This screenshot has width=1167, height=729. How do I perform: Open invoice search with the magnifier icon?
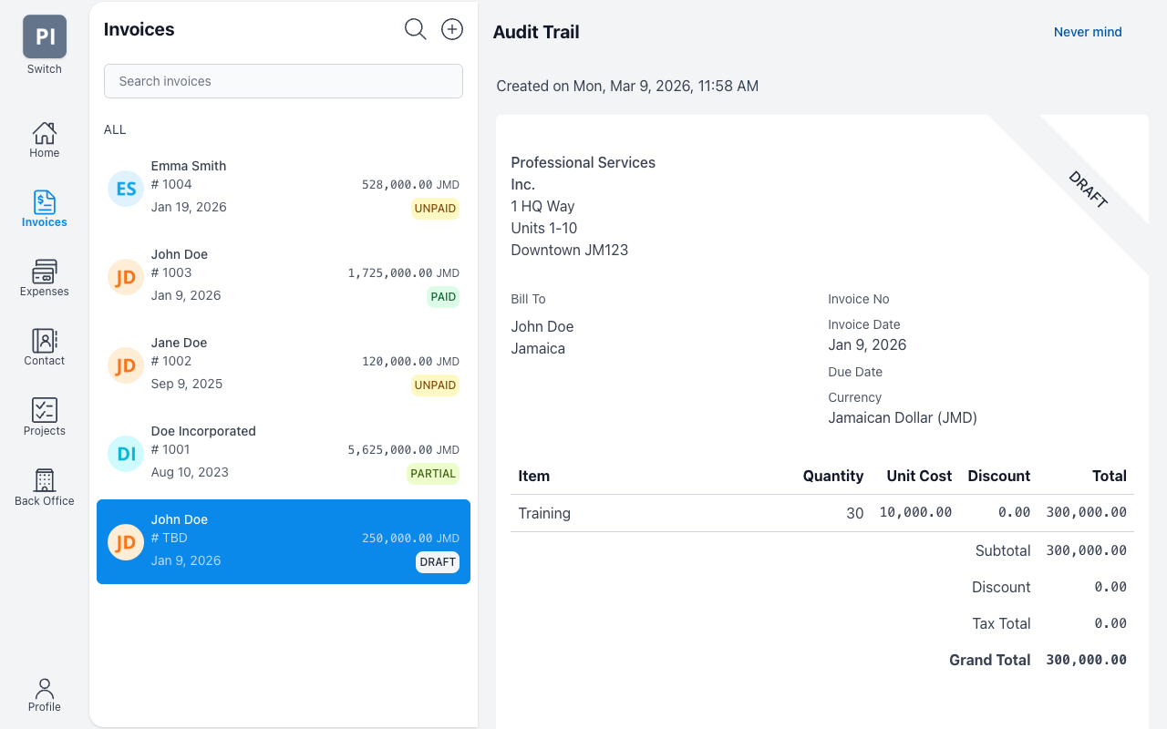415,28
